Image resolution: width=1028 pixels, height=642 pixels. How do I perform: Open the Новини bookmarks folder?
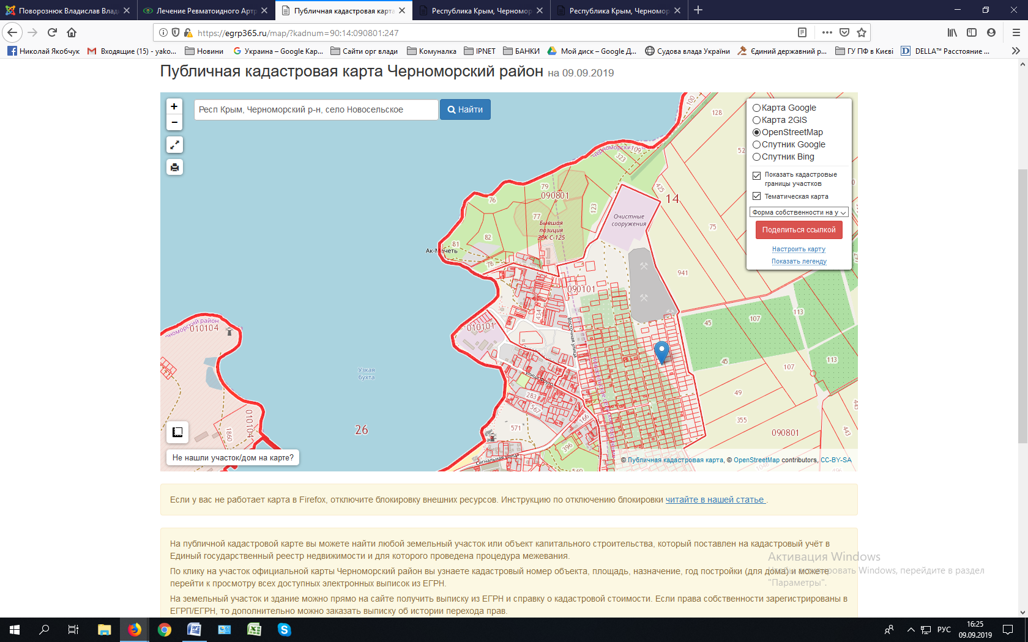click(x=204, y=51)
